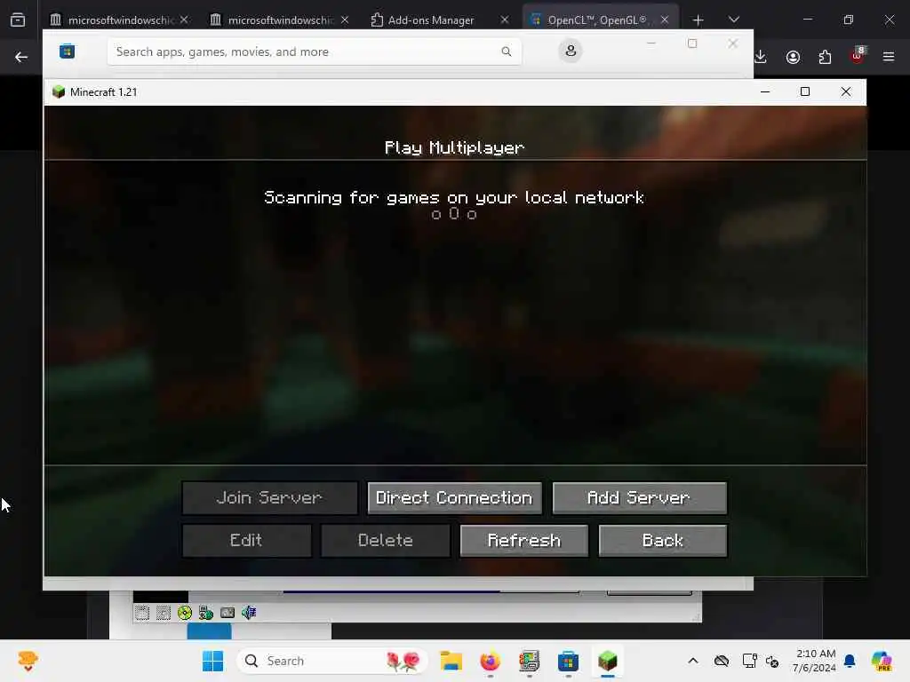This screenshot has height=682, width=910.
Task: Click the OneDrive cloud tray icon
Action: 722,661
